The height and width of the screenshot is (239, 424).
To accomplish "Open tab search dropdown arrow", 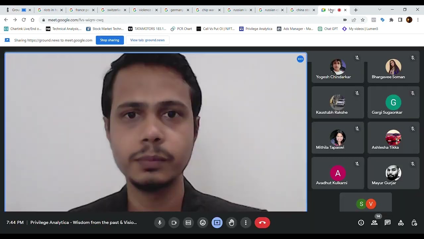I will pyautogui.click(x=380, y=10).
